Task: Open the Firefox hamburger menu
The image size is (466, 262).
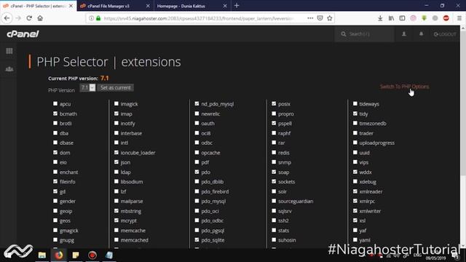Action: (x=459, y=18)
